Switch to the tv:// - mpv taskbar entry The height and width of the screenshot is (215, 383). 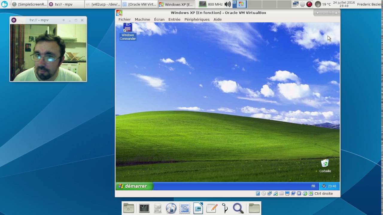pyautogui.click(x=66, y=4)
